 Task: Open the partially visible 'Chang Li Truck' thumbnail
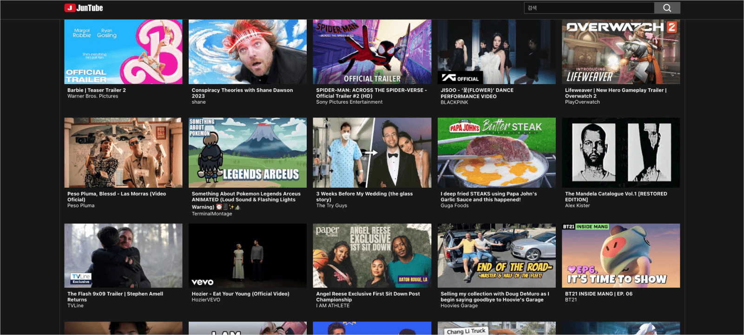click(x=496, y=328)
